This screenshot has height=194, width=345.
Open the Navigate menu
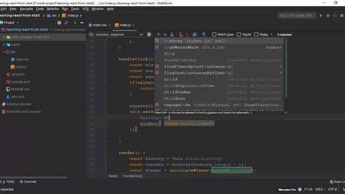tap(26, 9)
